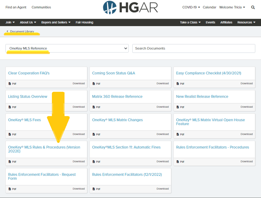Download OneKey MLS Matrix Changes
This screenshot has height=198, width=261.
click(x=162, y=134)
